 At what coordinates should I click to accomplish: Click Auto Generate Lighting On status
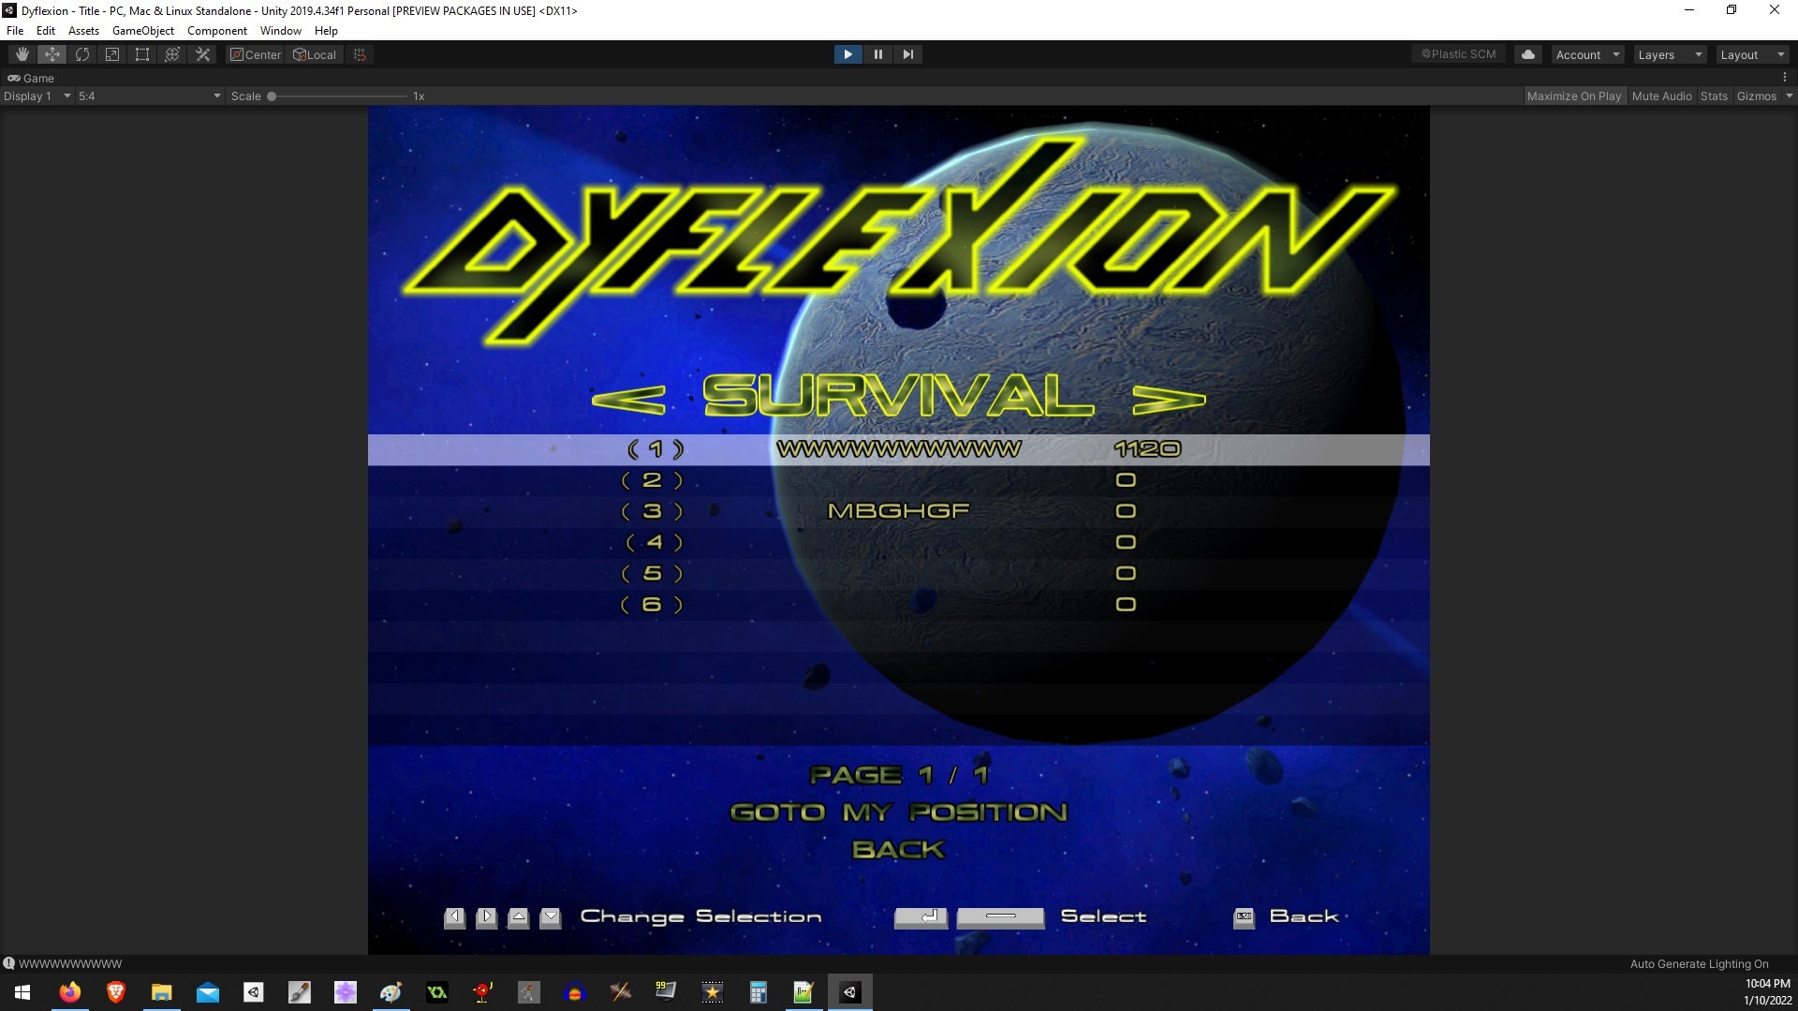pos(1699,963)
